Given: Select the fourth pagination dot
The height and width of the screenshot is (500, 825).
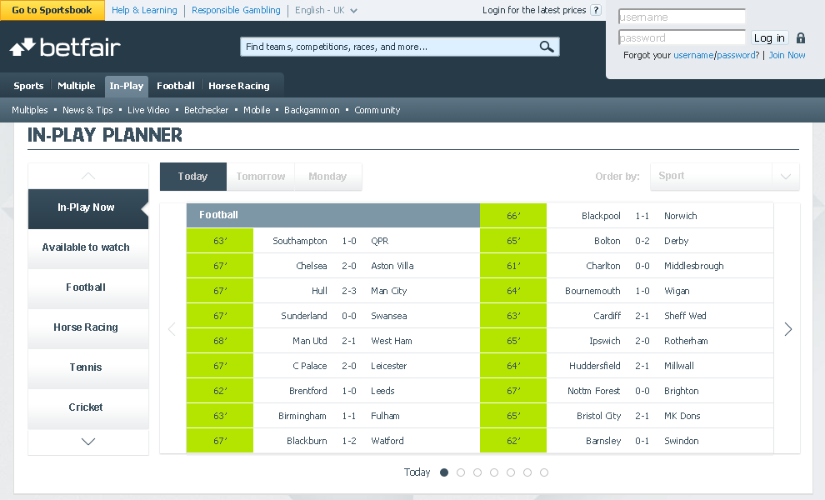Looking at the screenshot, I should click(x=494, y=472).
